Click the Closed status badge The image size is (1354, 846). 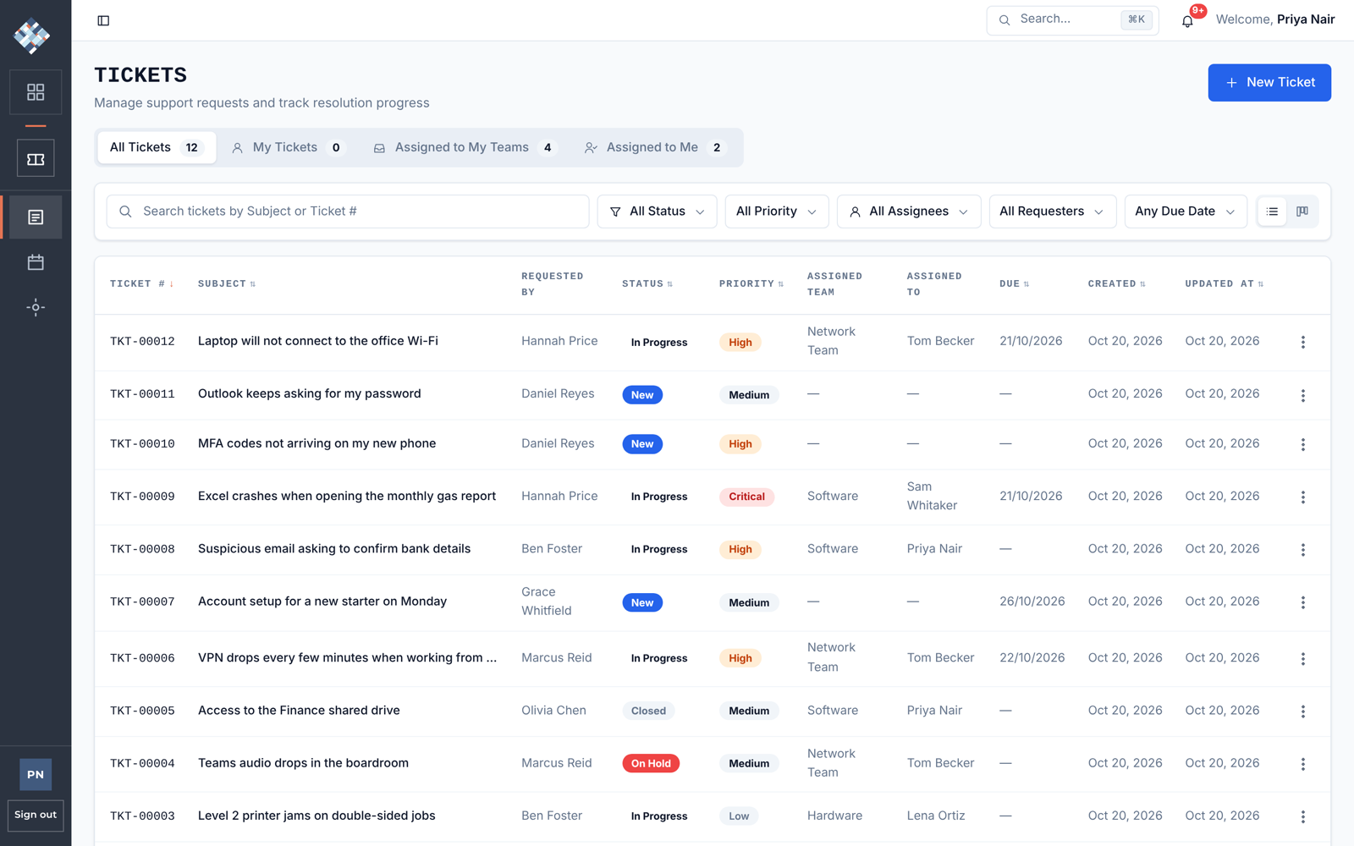tap(648, 711)
